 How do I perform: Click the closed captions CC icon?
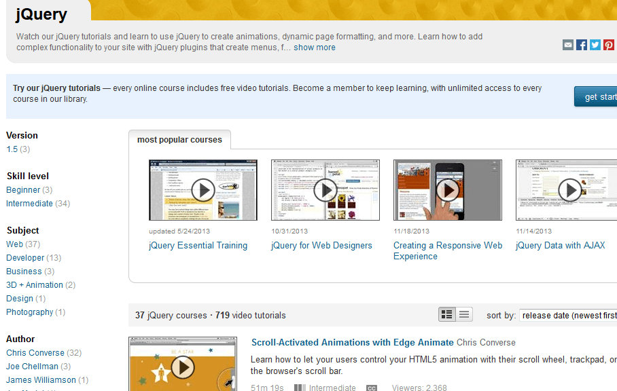pos(372,388)
